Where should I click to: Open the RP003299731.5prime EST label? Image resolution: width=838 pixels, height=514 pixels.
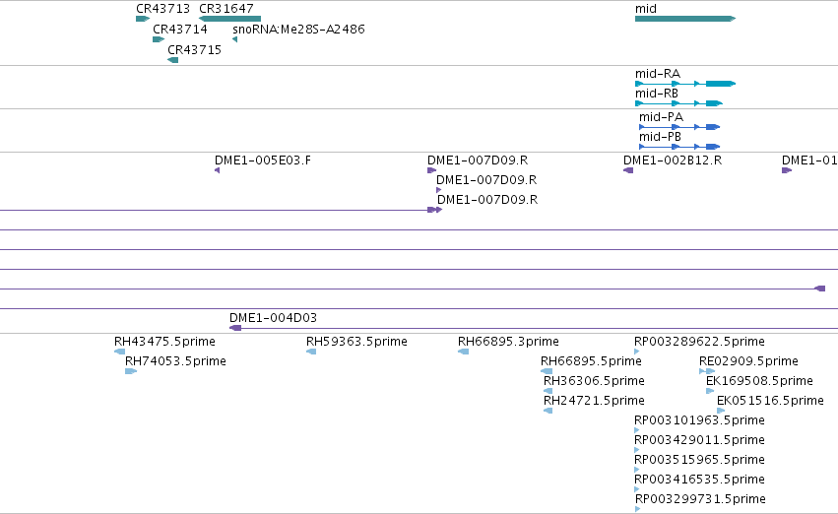click(x=701, y=499)
